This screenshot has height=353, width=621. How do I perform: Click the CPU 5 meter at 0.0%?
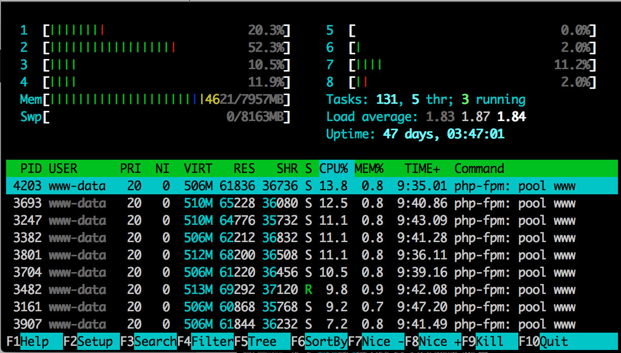pyautogui.click(x=473, y=31)
